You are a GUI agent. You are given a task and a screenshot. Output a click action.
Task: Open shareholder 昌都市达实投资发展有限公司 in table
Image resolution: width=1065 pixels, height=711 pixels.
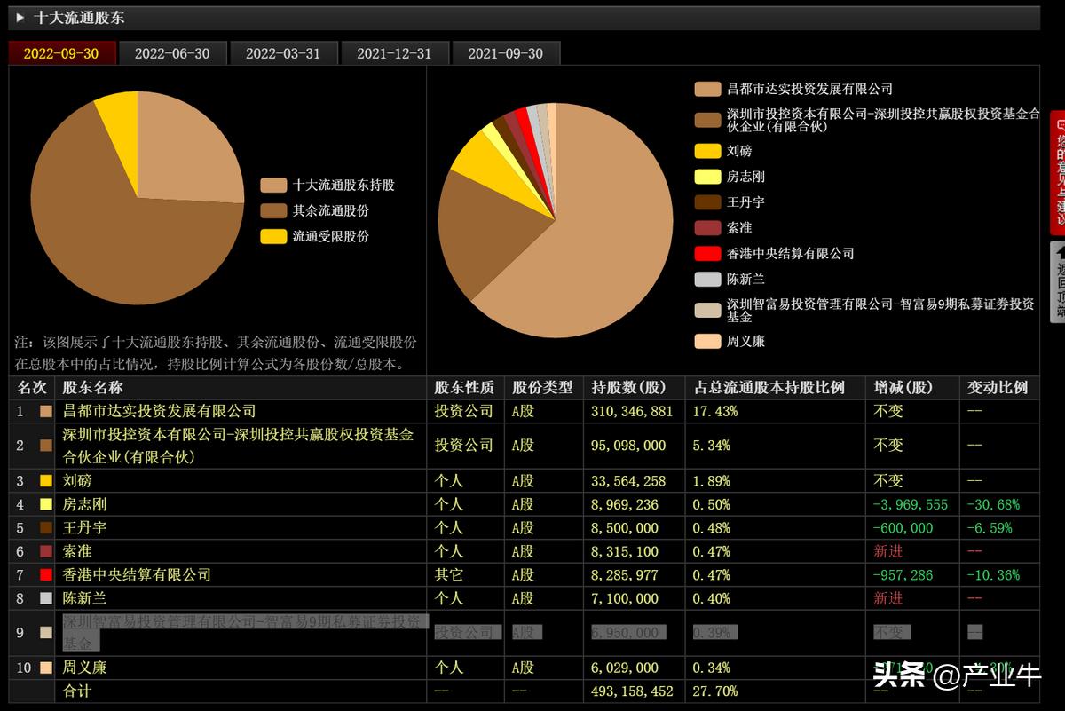(159, 411)
